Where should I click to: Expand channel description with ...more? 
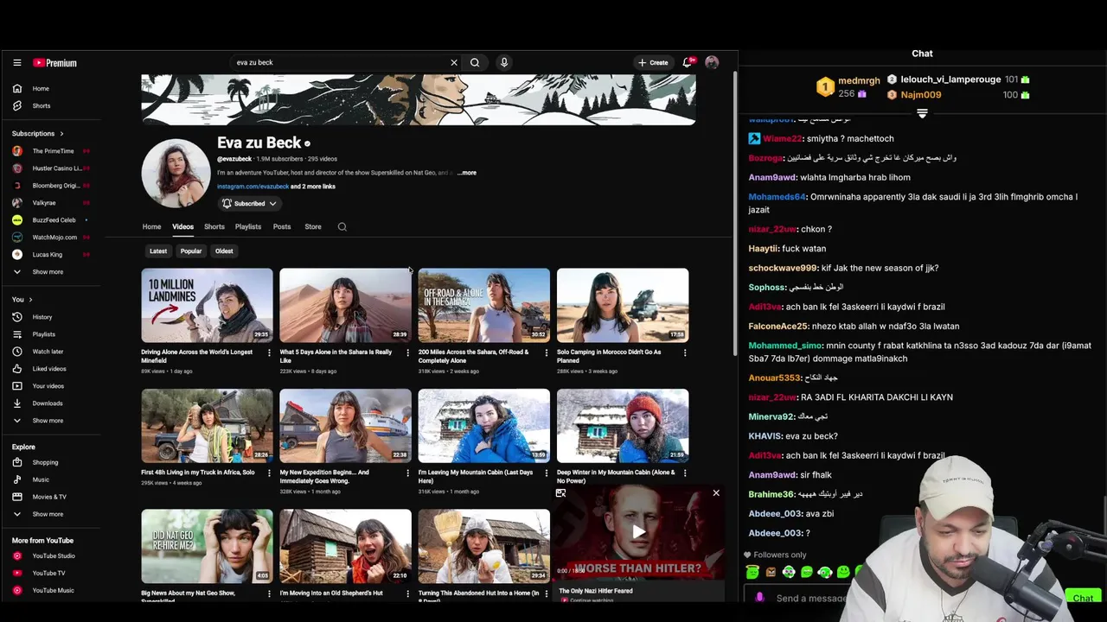pos(466,173)
